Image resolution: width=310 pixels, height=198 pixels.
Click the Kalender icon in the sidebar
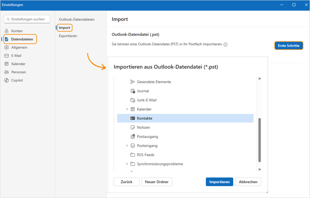click(7, 64)
